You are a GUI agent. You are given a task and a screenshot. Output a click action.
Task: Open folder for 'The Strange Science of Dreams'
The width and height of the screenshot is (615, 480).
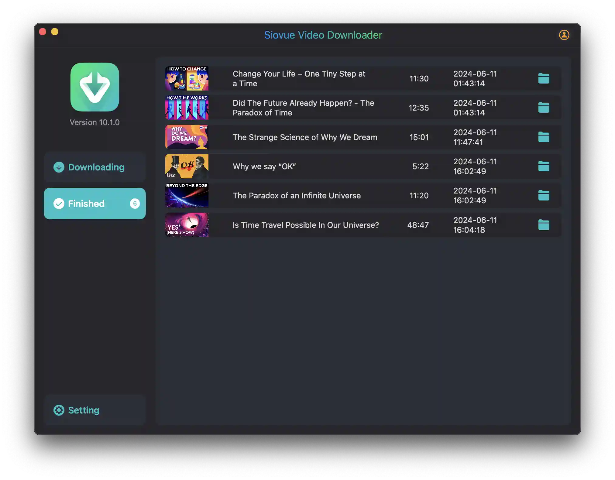pyautogui.click(x=544, y=137)
